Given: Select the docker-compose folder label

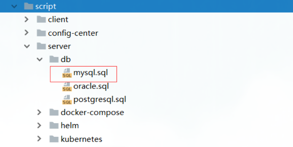Looking at the screenshot, I should [92, 112].
